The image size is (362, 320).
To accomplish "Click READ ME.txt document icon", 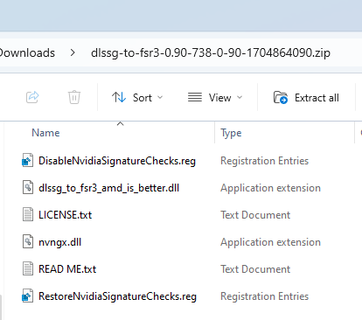I will tap(28, 268).
